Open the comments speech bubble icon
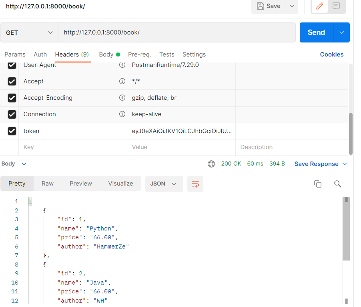 coord(336,6)
